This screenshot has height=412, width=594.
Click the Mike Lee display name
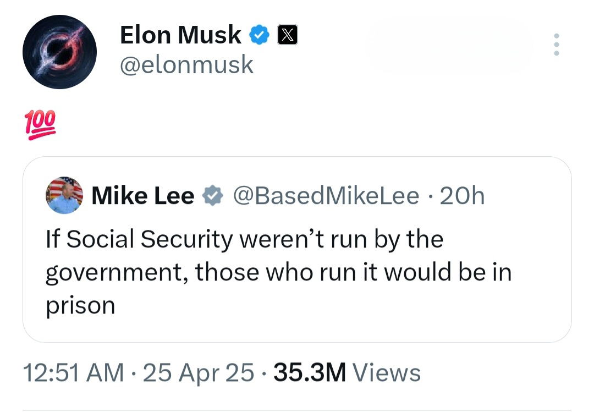(x=142, y=196)
